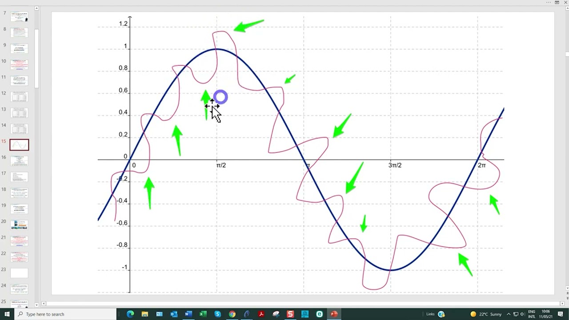Select slide 8 thumbnail
Image resolution: width=569 pixels, height=320 pixels.
(x=19, y=32)
